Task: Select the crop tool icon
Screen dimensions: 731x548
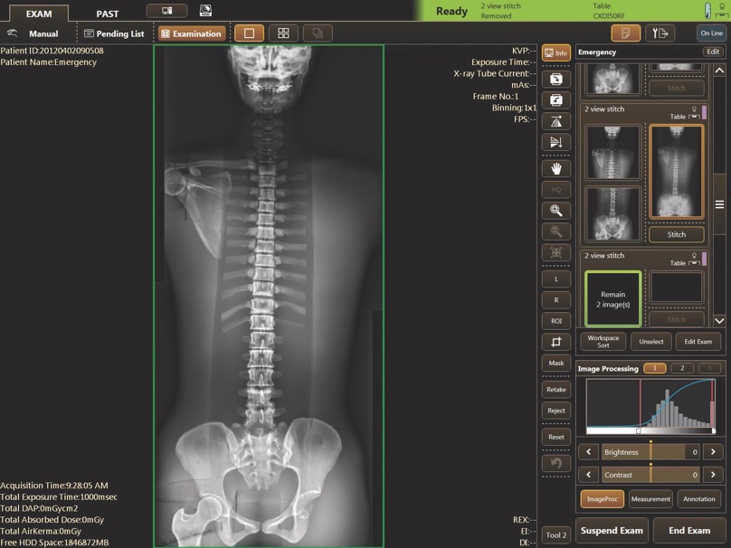Action: coord(555,342)
